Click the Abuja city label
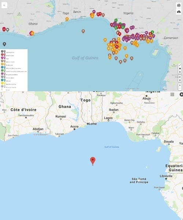The image size is (183, 220). (x=146, y=99)
